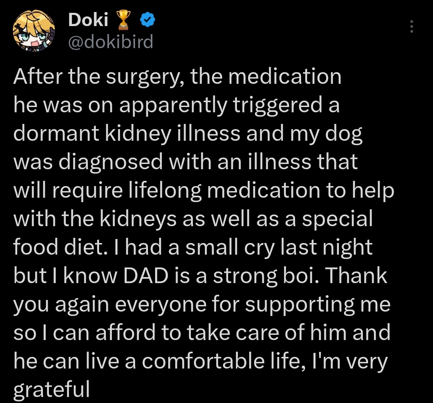The height and width of the screenshot is (403, 433).
Task: Open the three-dot more options menu
Action: click(411, 26)
